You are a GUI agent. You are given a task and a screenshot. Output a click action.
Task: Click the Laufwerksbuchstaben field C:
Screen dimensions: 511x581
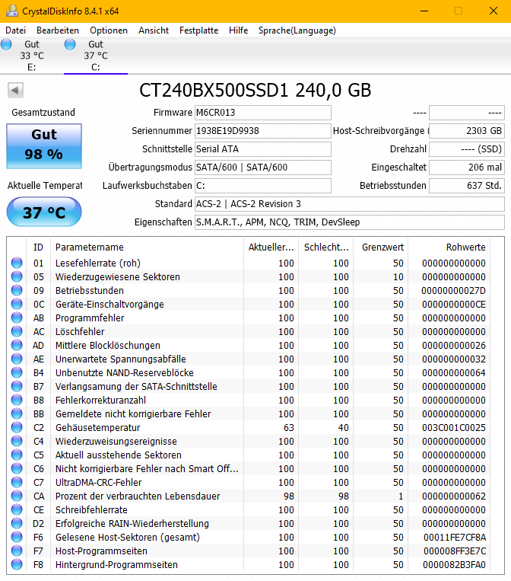262,186
